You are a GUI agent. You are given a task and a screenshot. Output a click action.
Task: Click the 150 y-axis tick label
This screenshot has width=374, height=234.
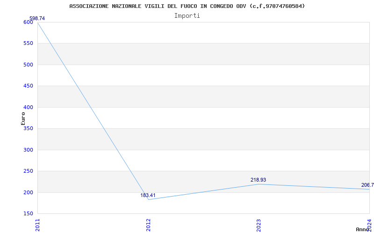[28, 213]
